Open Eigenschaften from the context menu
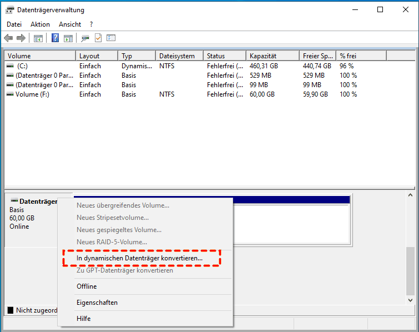 click(97, 303)
